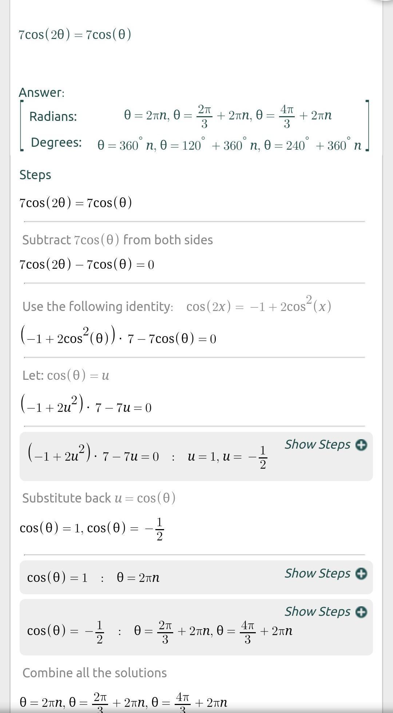Tap the equation 7cos(2θ) − 7cos(θ) = 0
Screen dimensions: 393x713
87,264
